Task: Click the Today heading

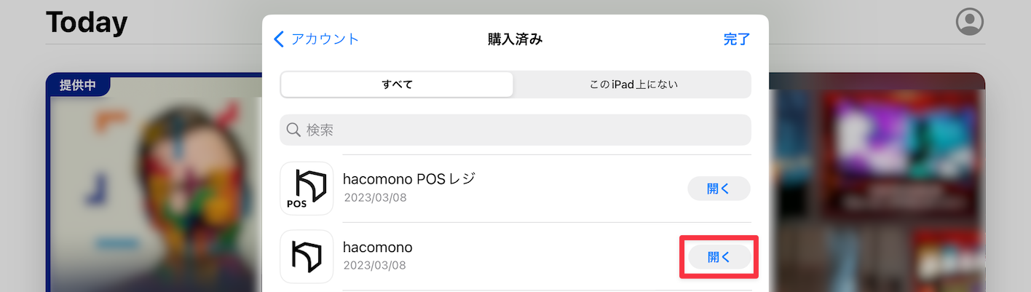Action: 87,23
